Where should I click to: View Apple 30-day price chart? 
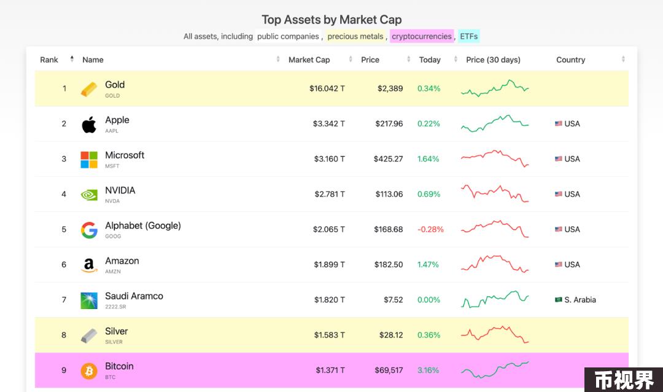coord(495,123)
